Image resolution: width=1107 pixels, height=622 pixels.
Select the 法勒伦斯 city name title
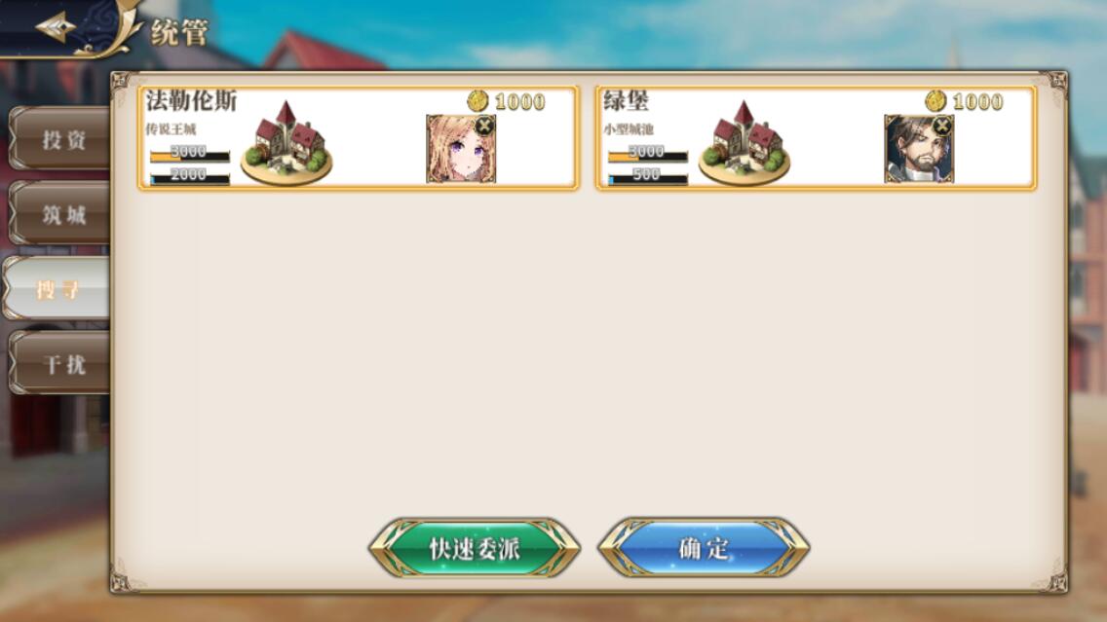[x=191, y=101]
